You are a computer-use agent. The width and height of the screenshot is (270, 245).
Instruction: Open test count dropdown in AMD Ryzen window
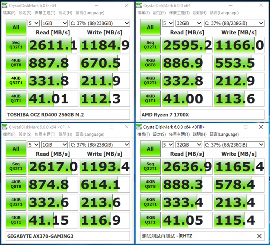coord(168,23)
